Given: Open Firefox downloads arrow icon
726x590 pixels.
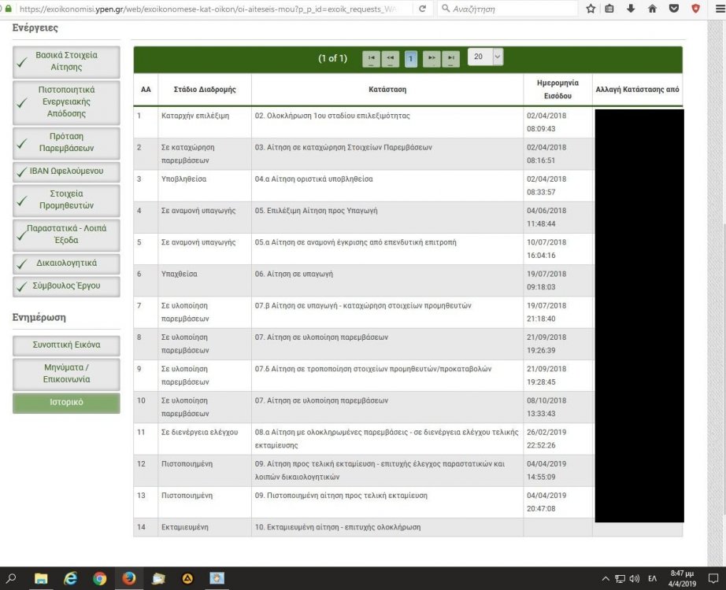Looking at the screenshot, I should 631,9.
